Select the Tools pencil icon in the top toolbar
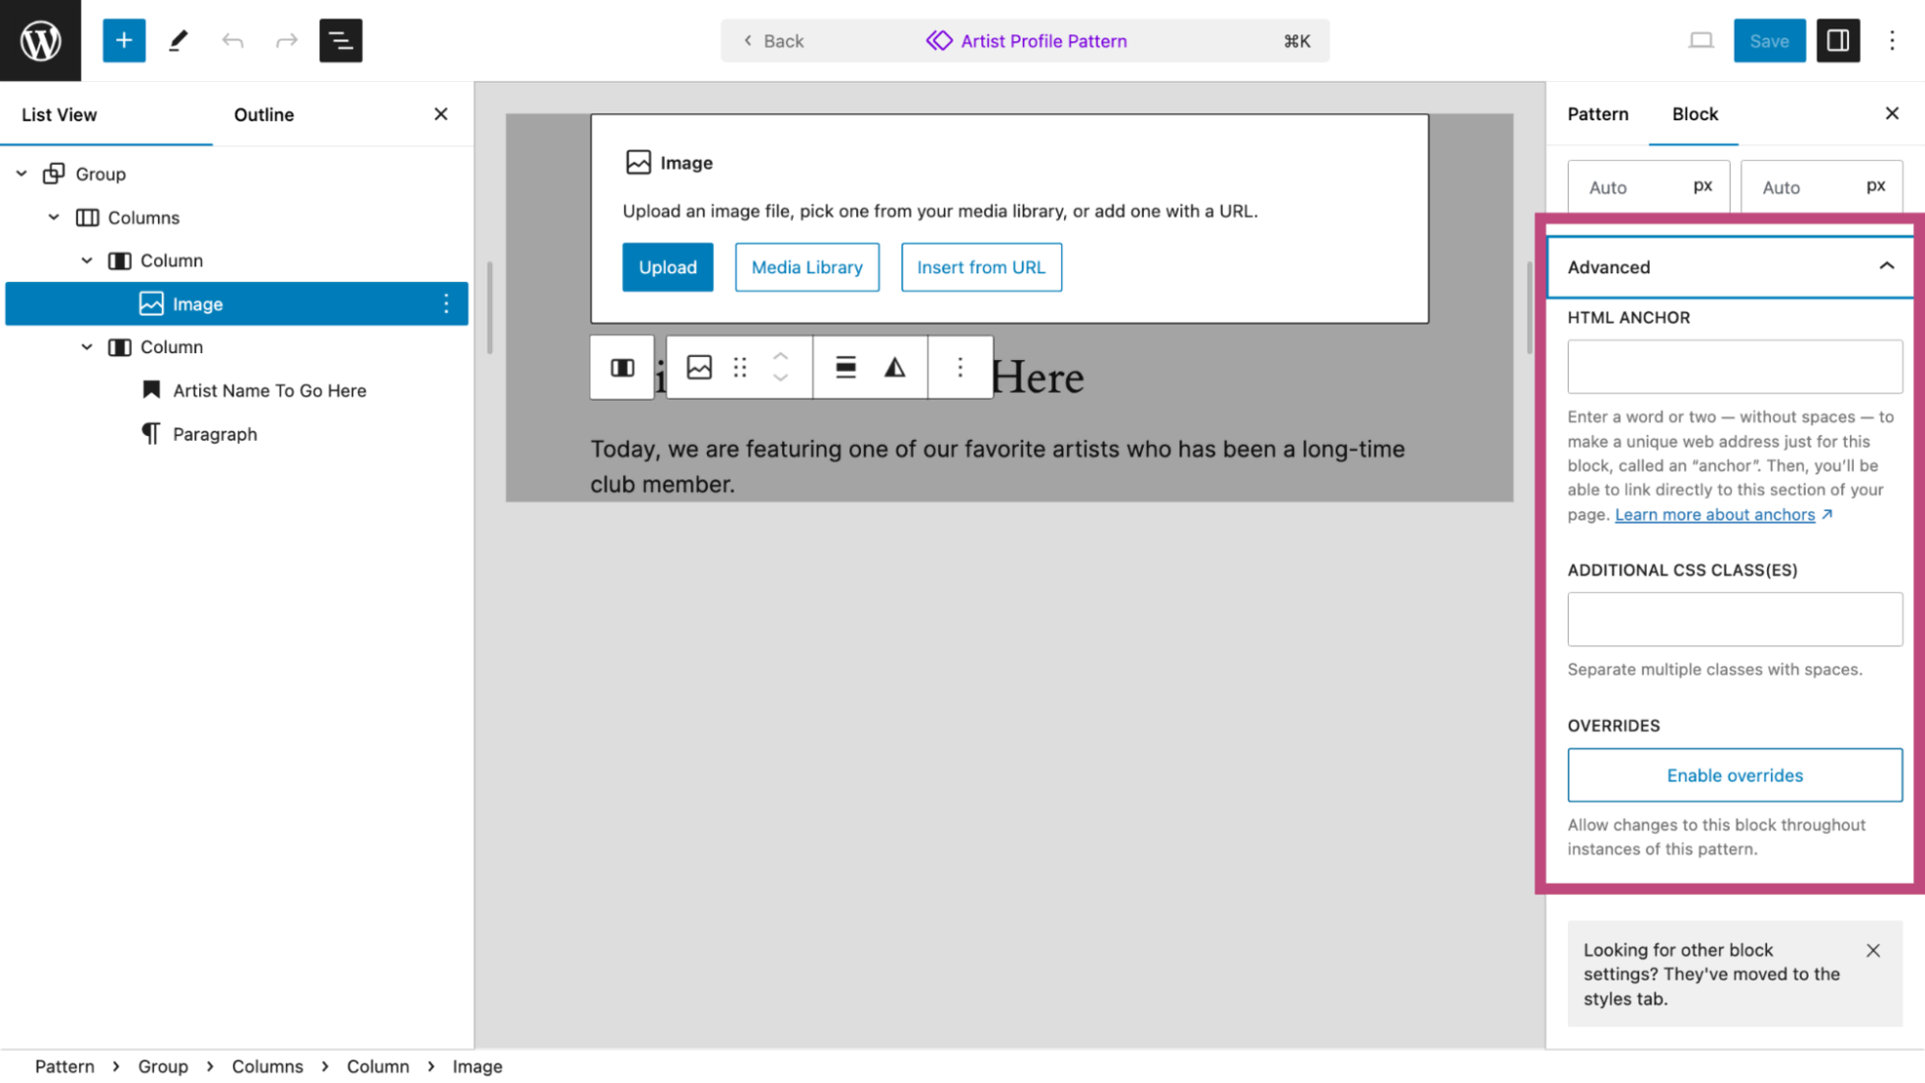The height and width of the screenshot is (1083, 1925). (x=179, y=40)
